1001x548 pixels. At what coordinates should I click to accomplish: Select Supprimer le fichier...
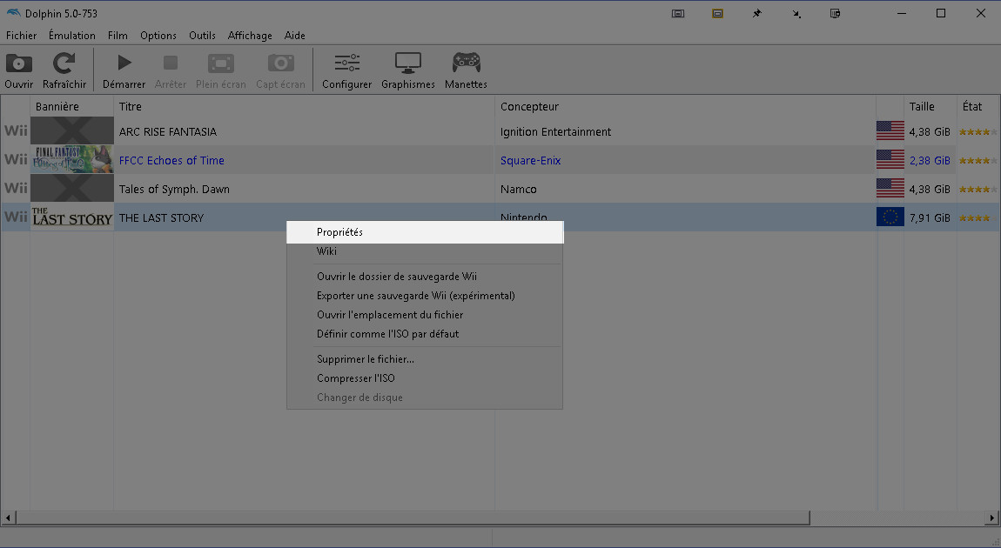click(x=425, y=360)
